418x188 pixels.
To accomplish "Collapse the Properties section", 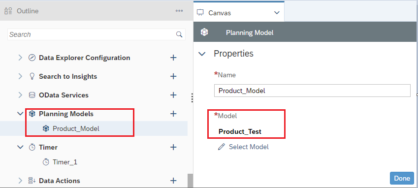I will 202,54.
